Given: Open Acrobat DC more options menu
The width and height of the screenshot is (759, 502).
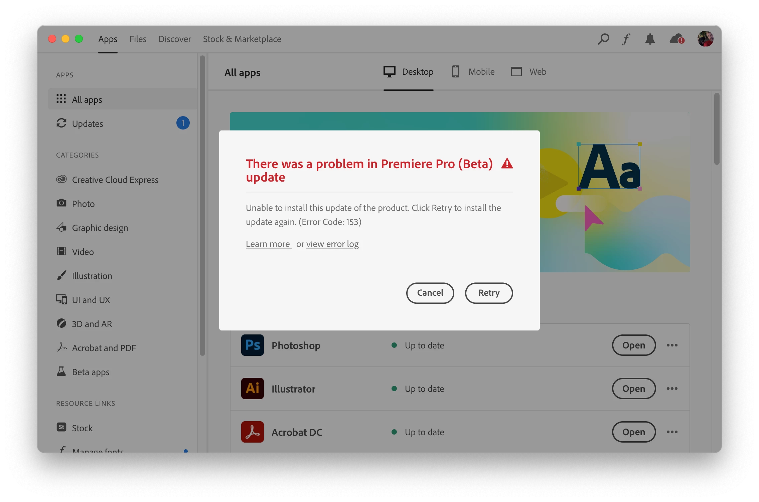Looking at the screenshot, I should click(672, 432).
